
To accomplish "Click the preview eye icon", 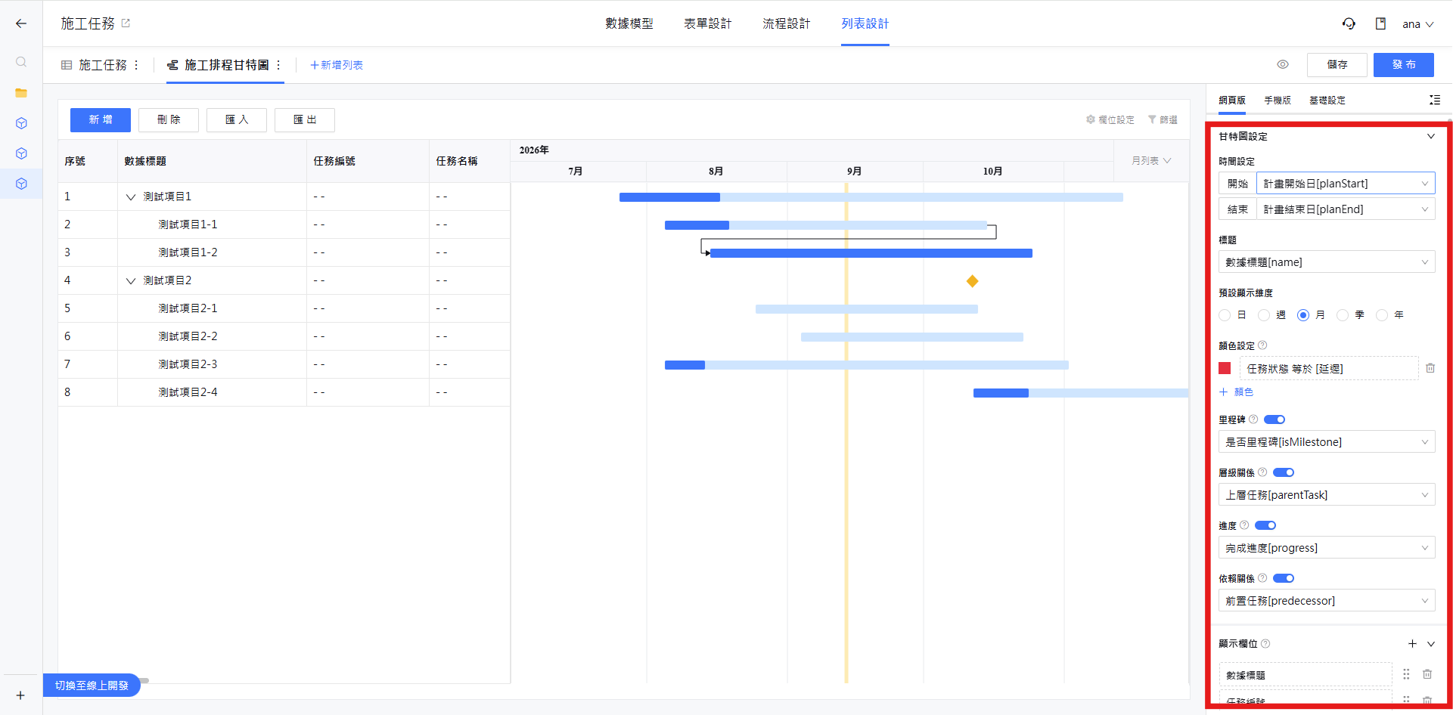I will click(x=1283, y=64).
